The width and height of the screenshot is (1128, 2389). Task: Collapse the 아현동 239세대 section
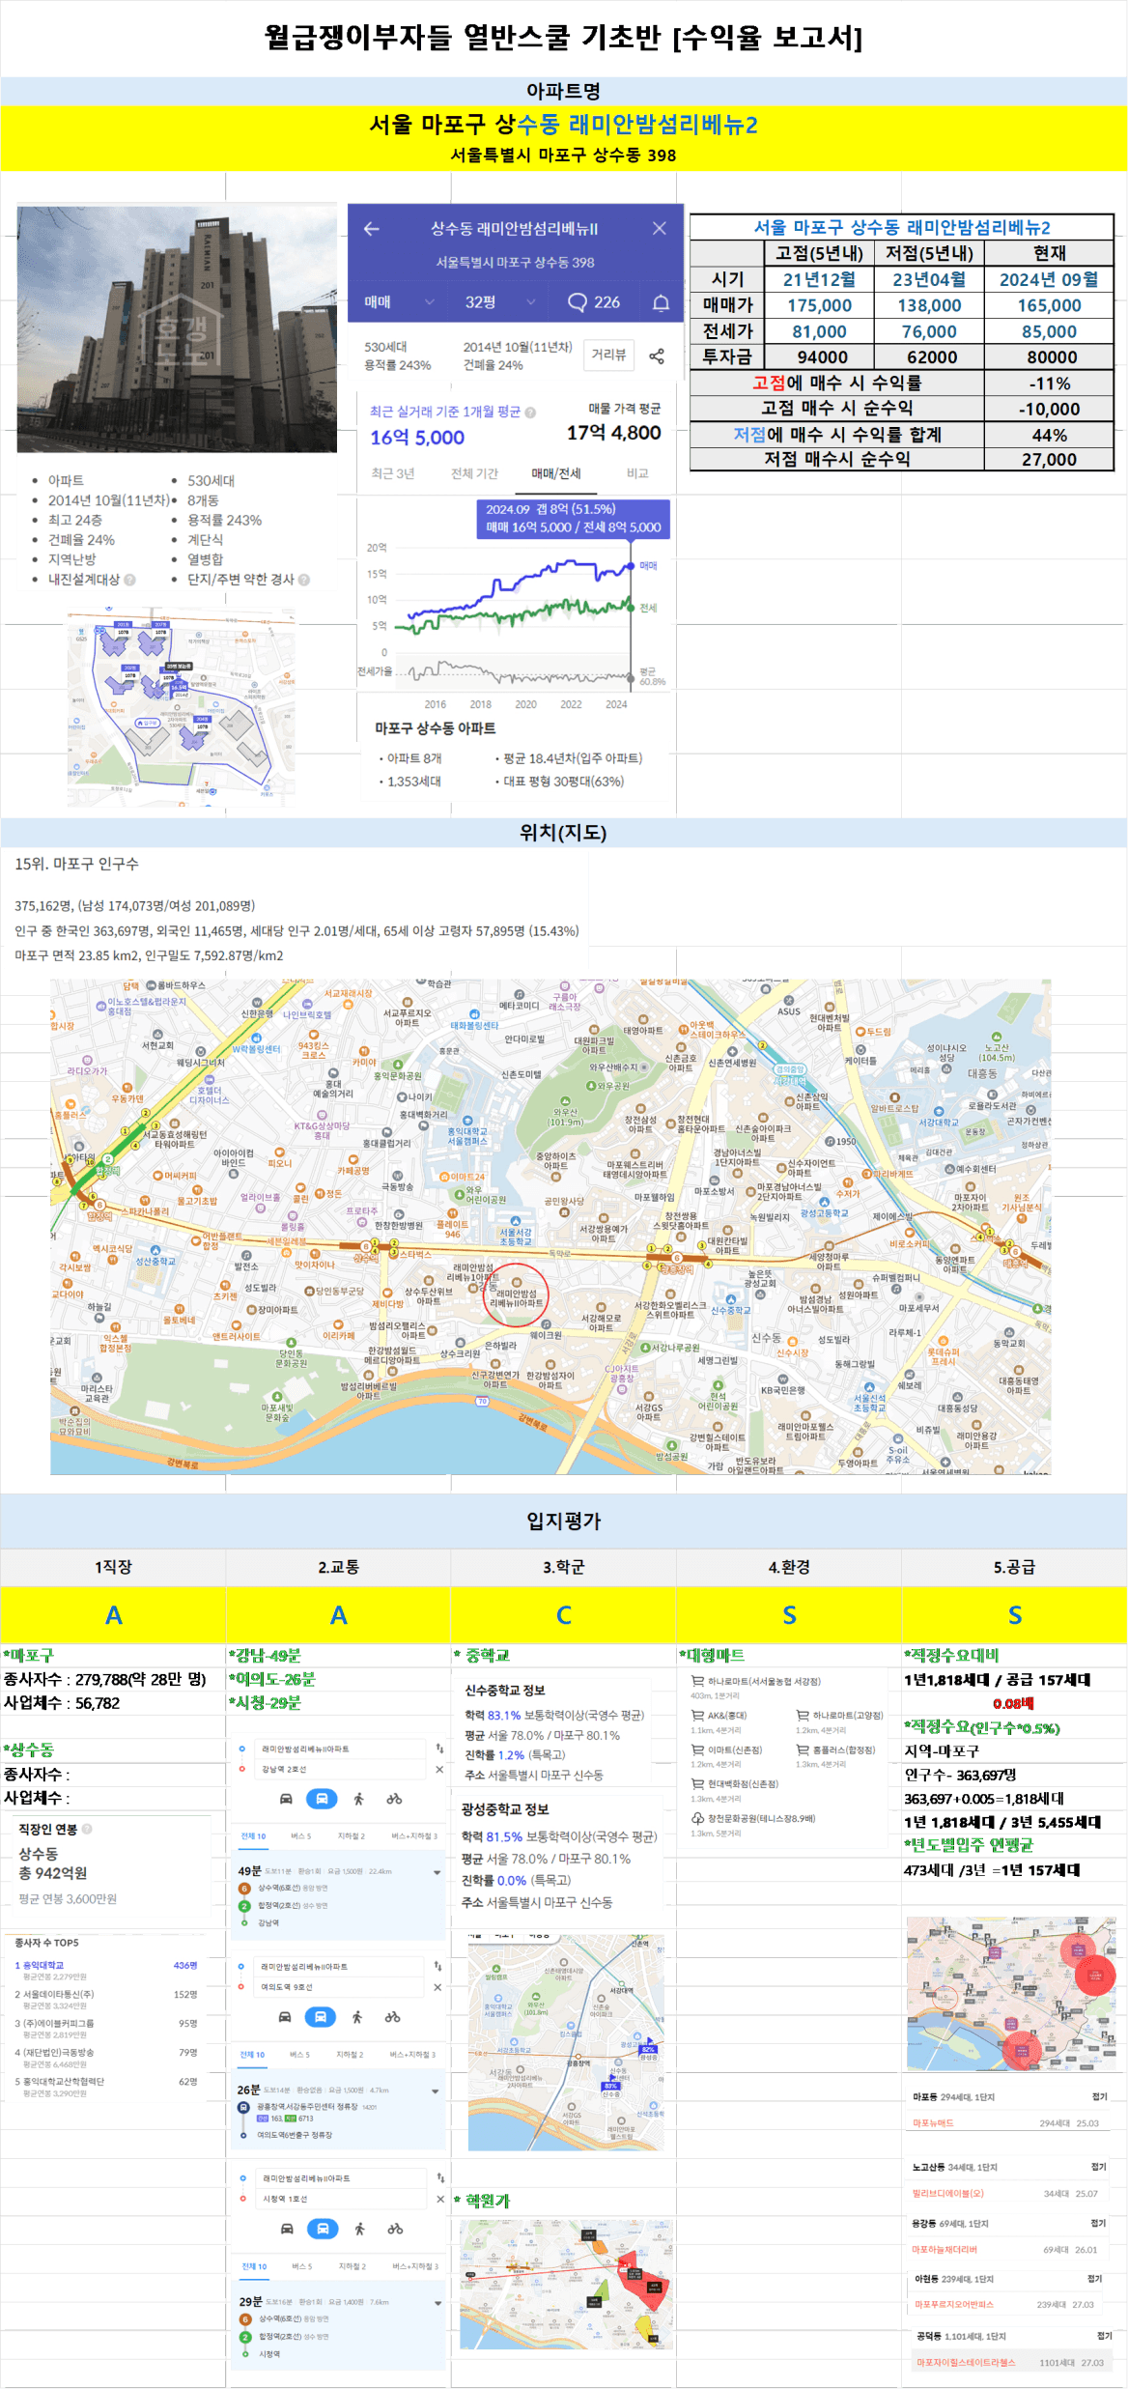click(1094, 2278)
